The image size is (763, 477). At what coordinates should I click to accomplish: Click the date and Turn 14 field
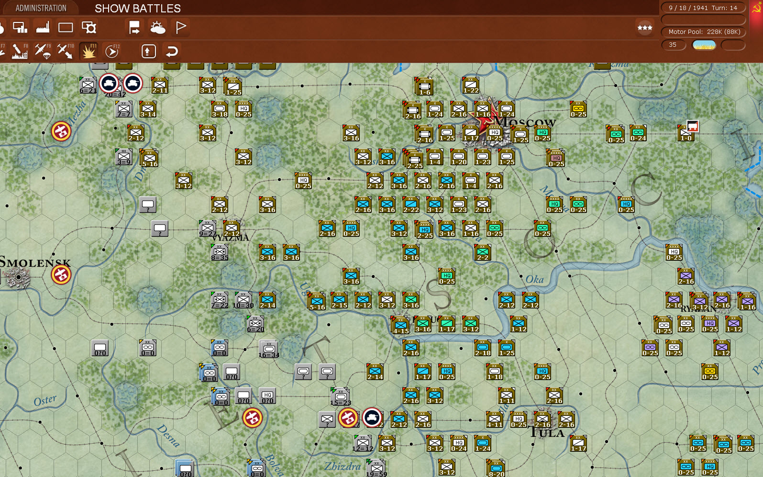703,8
